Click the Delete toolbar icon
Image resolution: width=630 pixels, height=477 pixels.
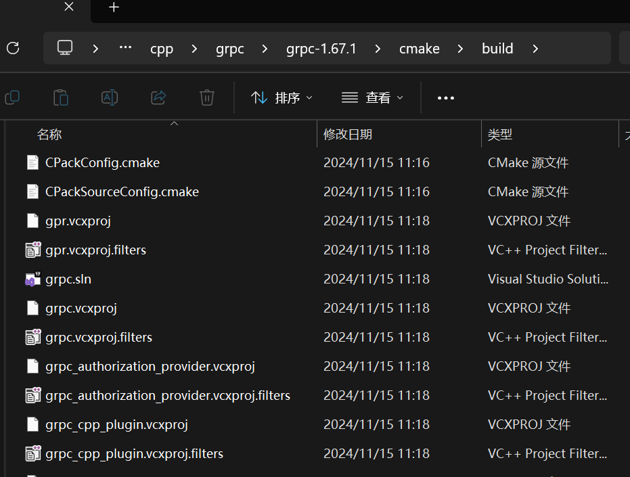pyautogui.click(x=206, y=97)
